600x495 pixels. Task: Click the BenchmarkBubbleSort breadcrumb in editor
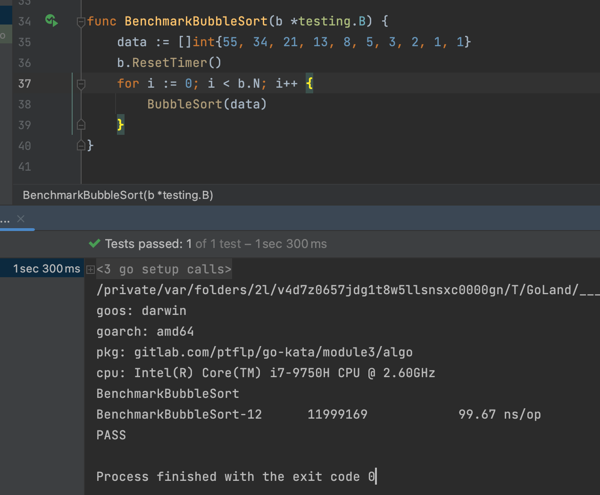(117, 195)
